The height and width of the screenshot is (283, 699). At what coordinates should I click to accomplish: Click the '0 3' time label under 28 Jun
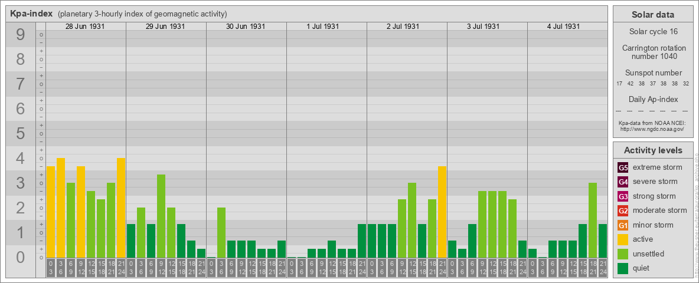click(x=51, y=268)
